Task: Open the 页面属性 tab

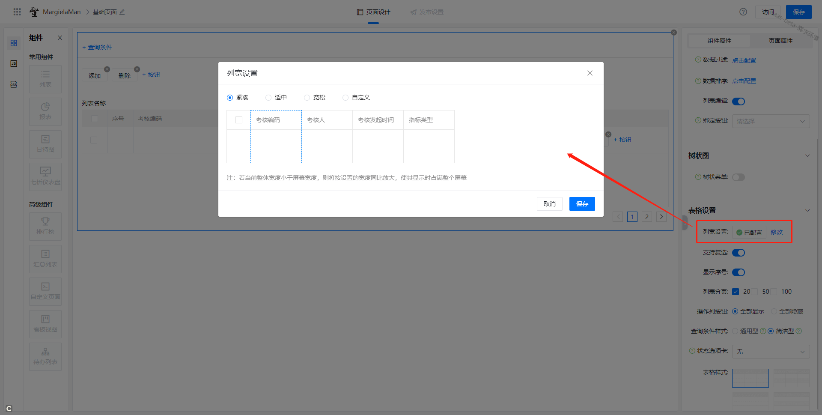Action: 780,41
